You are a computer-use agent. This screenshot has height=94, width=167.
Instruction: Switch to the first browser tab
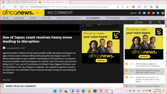pyautogui.click(x=22, y=2)
